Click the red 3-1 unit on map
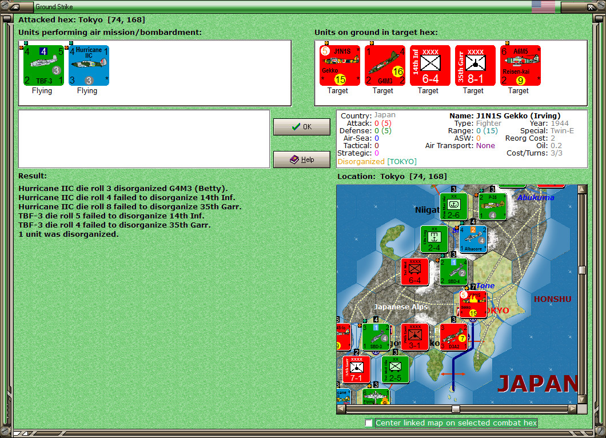 click(414, 337)
